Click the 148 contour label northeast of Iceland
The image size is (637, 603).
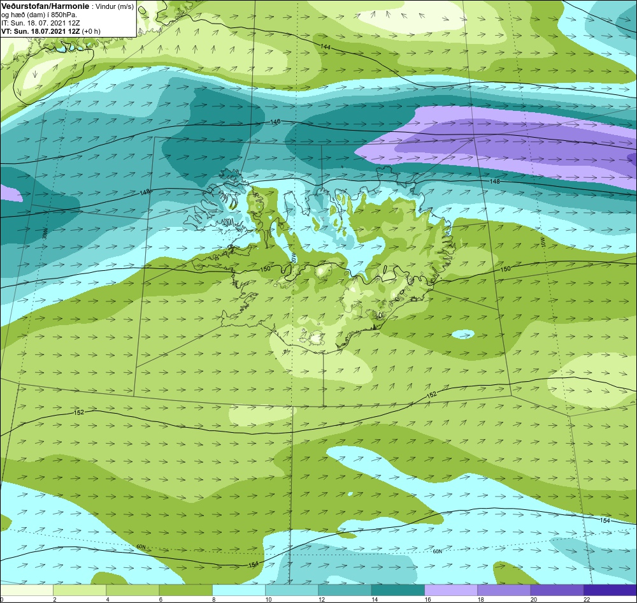pos(494,182)
